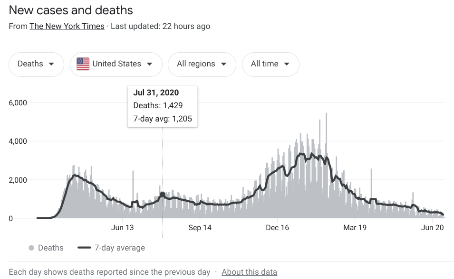The height and width of the screenshot is (279, 454).
Task: Click the Sep 14 x-axis label
Action: 200,228
